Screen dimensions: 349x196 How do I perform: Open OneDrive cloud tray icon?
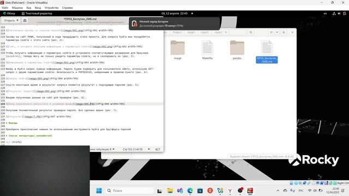coord(285,191)
